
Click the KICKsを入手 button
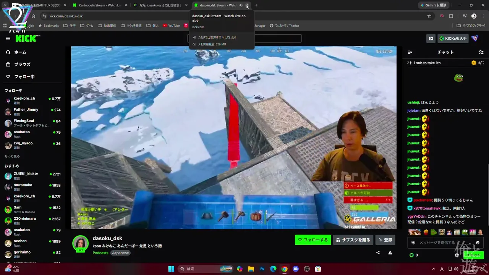tap(453, 39)
